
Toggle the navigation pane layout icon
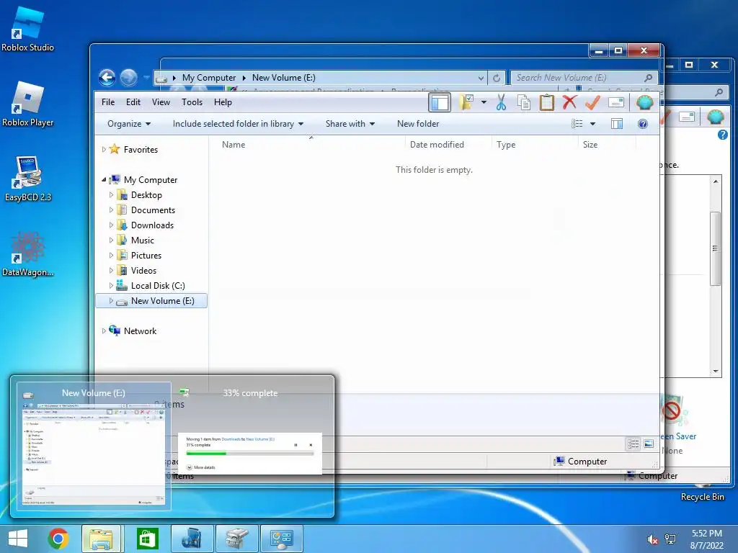tap(439, 102)
